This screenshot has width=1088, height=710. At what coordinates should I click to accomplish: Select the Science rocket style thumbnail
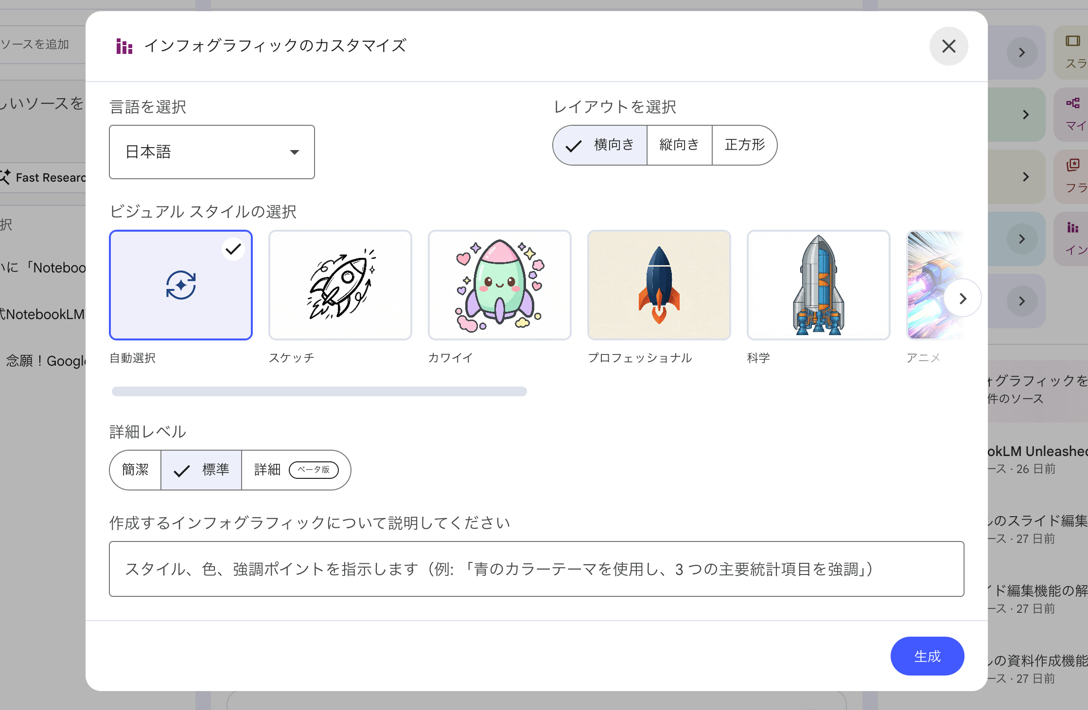818,285
